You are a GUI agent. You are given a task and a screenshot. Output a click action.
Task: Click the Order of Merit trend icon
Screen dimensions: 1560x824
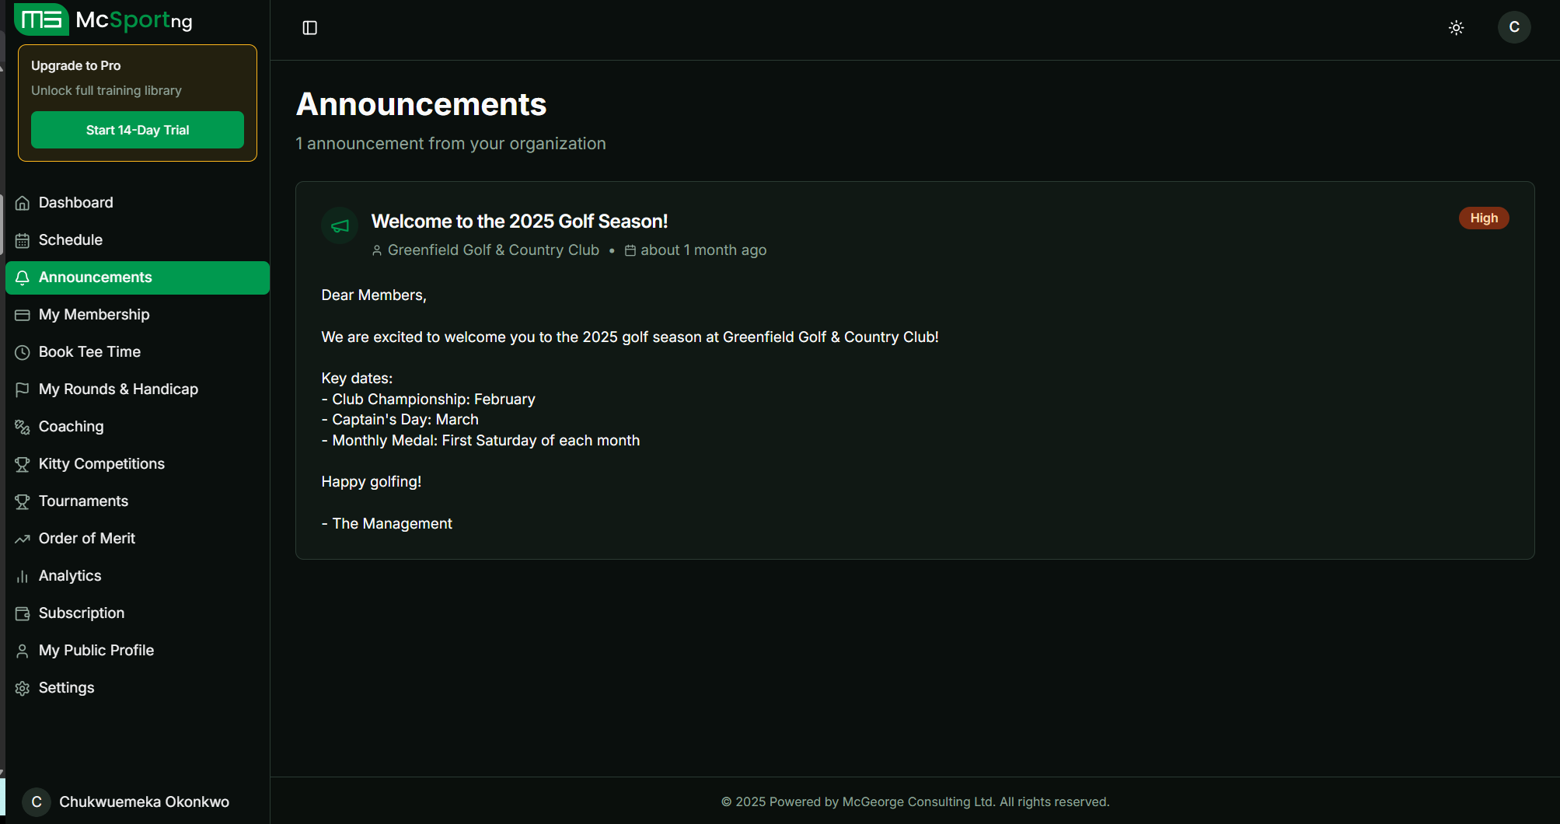tap(23, 539)
